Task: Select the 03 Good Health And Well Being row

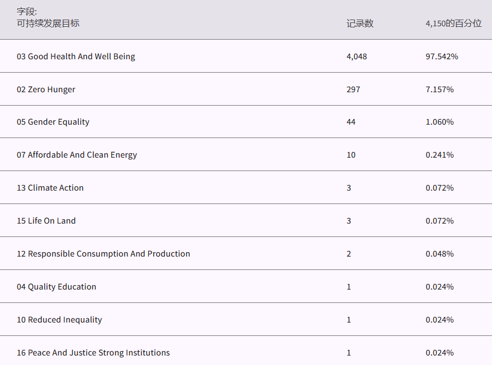Action: (76, 56)
